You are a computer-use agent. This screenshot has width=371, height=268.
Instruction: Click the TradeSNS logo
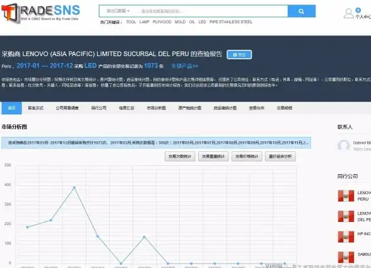click(x=40, y=13)
